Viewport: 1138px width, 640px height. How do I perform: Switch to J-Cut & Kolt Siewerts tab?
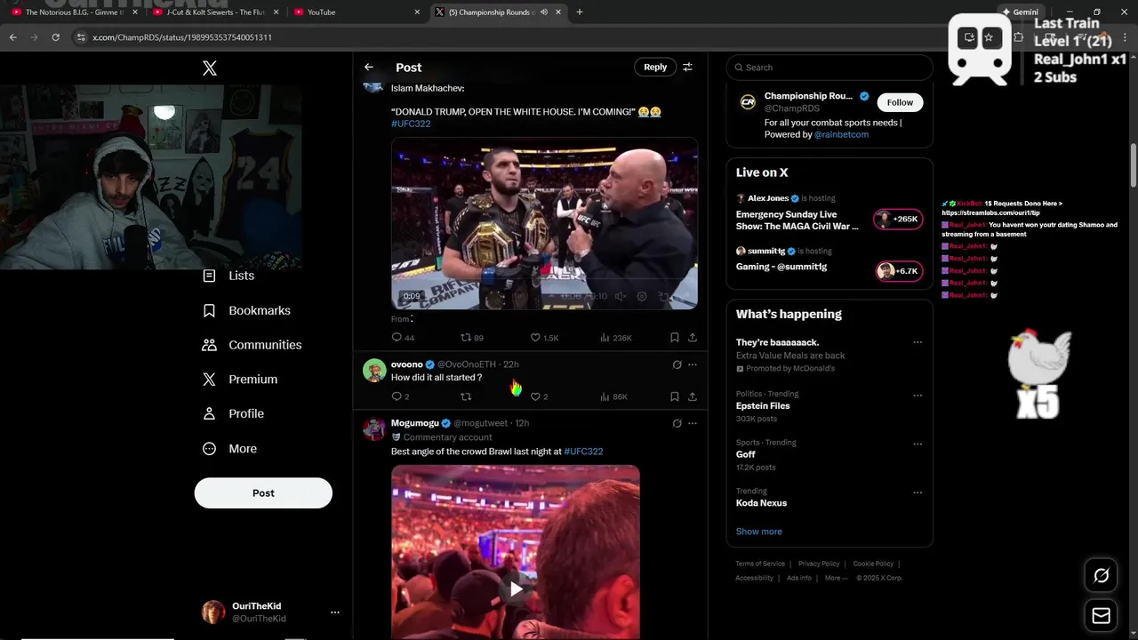pos(217,12)
